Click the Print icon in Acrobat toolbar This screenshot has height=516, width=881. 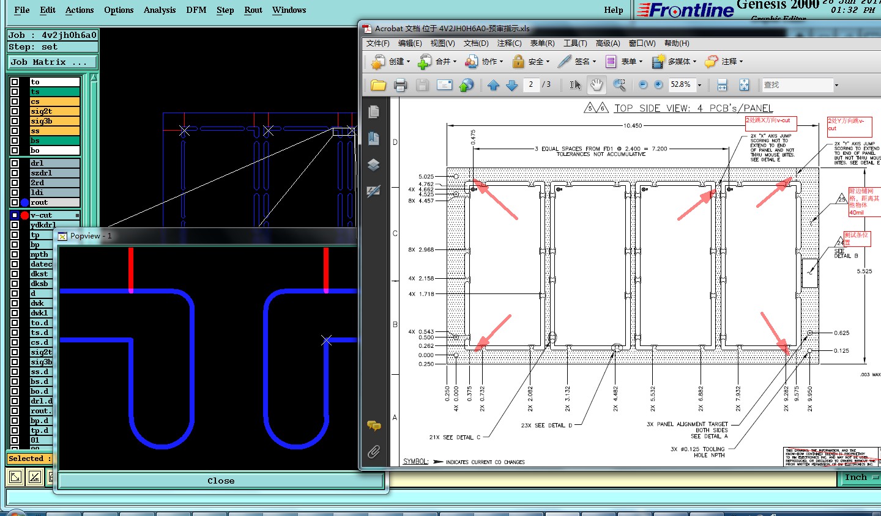coord(400,85)
